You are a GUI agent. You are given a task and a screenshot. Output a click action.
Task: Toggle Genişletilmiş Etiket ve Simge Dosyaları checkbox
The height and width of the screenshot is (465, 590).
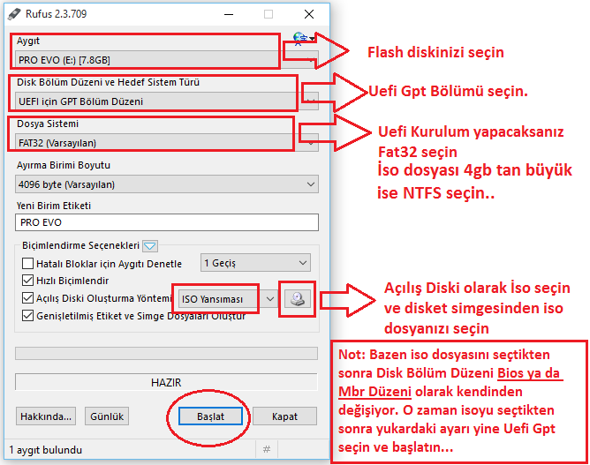click(x=27, y=315)
